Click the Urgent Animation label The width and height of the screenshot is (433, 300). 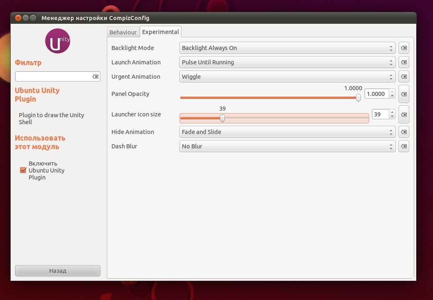coord(136,77)
